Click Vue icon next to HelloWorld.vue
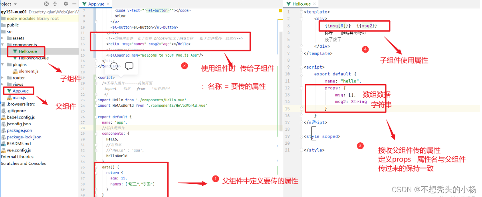Viewport: 482px width, 197px height. 15,58
